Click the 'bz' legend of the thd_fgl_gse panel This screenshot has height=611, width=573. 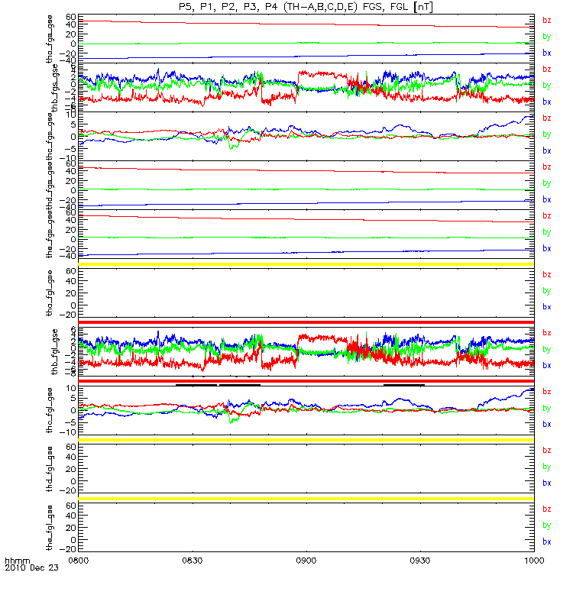[x=547, y=450]
